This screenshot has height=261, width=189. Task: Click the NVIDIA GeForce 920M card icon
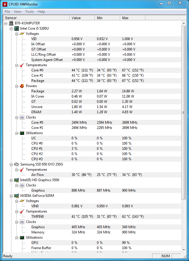click(x=17, y=196)
